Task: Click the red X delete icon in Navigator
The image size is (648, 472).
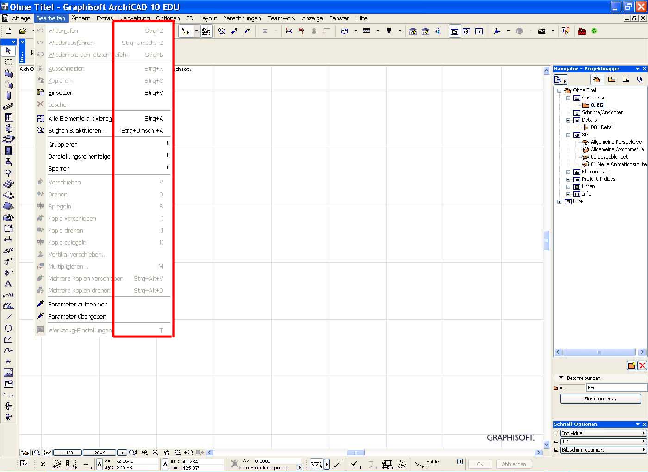Action: point(642,366)
